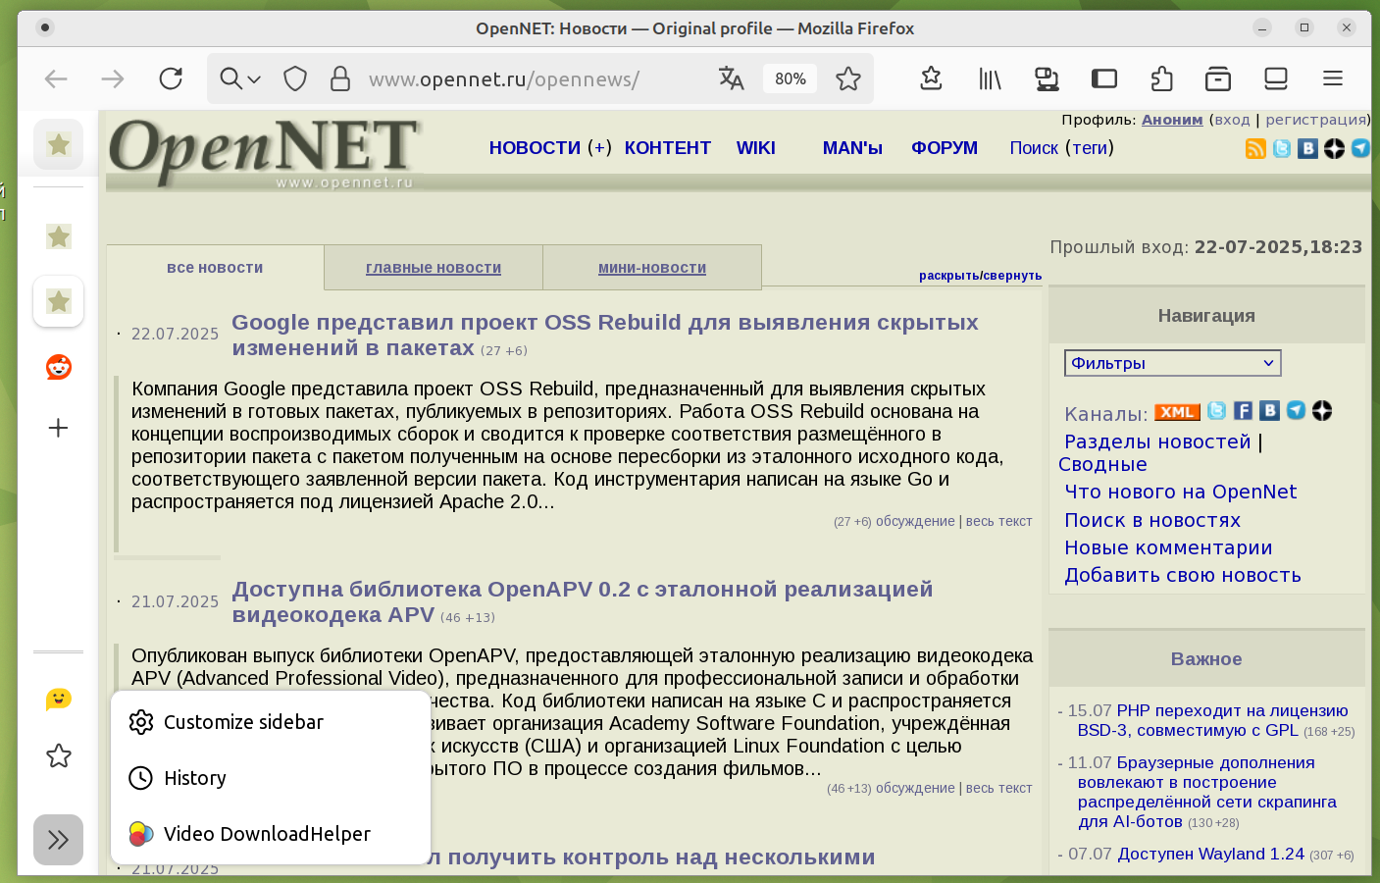
Task: Click the plus icon in sidebar
Action: click(59, 428)
